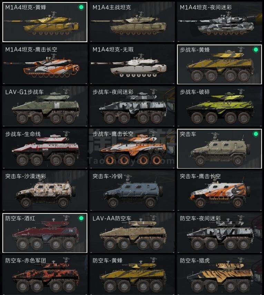This screenshot has width=264, height=295.
Task: Choose the LAV-AA防空车 default skin
Action: click(132, 233)
